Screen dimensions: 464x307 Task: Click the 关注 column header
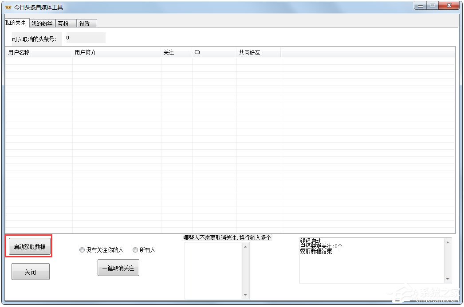(176, 53)
